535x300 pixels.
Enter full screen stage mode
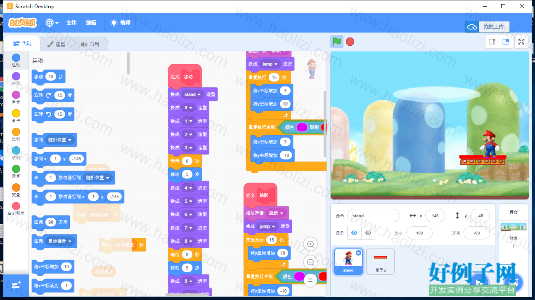[x=521, y=42]
